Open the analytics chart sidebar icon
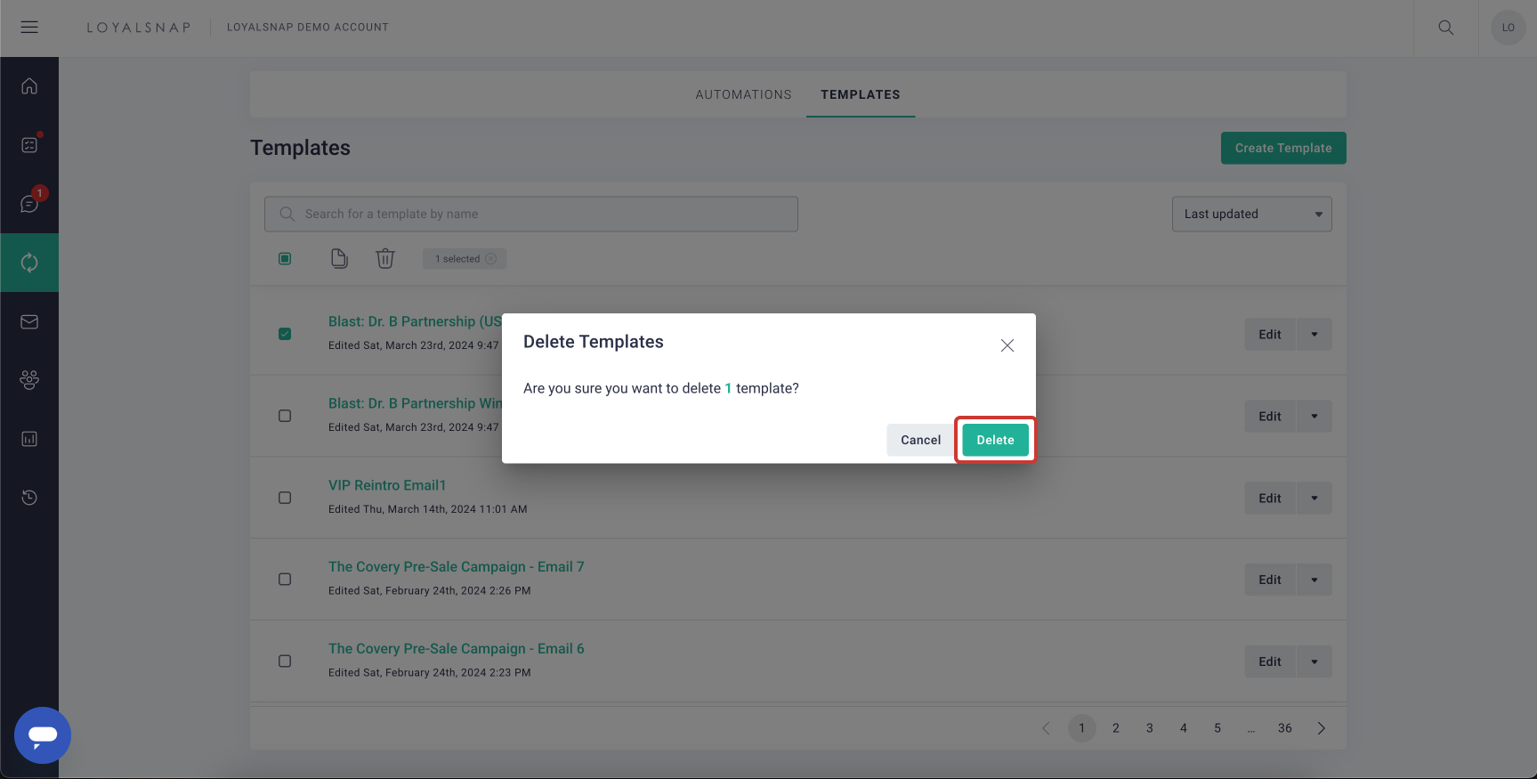Image resolution: width=1537 pixels, height=779 pixels. click(x=29, y=439)
